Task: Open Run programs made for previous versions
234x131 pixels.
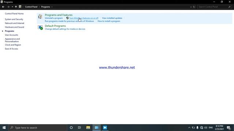Action: pyautogui.click(x=69, y=21)
